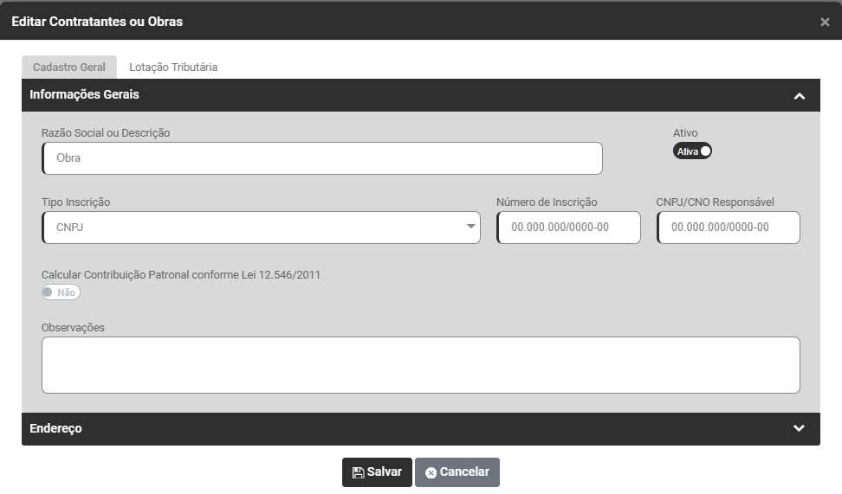The height and width of the screenshot is (494, 842).
Task: Click inside the Observações text area
Action: [x=421, y=365]
